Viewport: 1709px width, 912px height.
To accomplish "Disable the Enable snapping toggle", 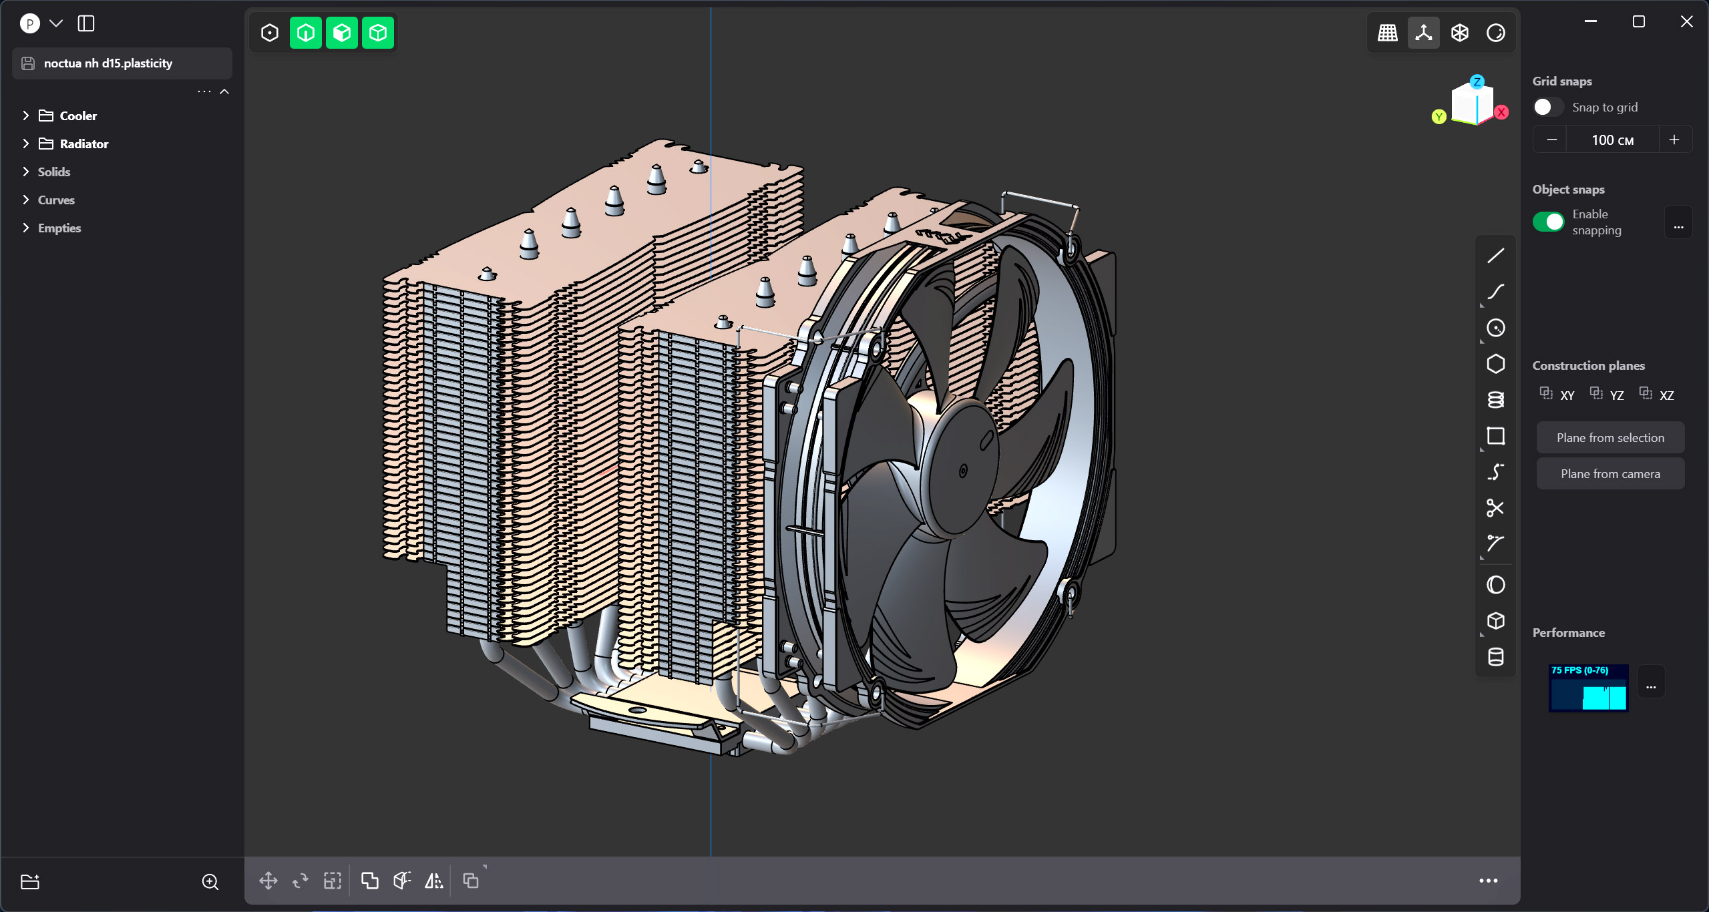I will click(x=1547, y=222).
